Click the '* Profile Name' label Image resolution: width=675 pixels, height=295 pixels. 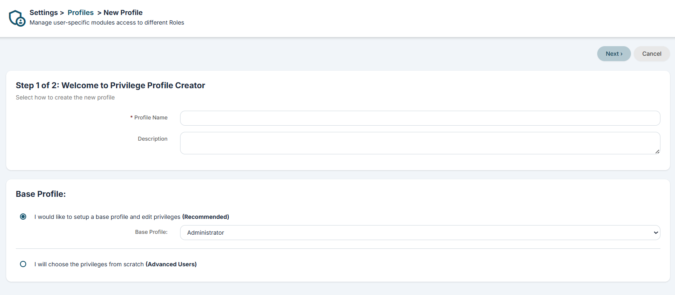149,118
